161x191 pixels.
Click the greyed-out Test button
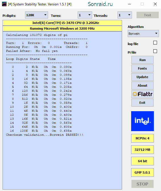(x=148, y=15)
